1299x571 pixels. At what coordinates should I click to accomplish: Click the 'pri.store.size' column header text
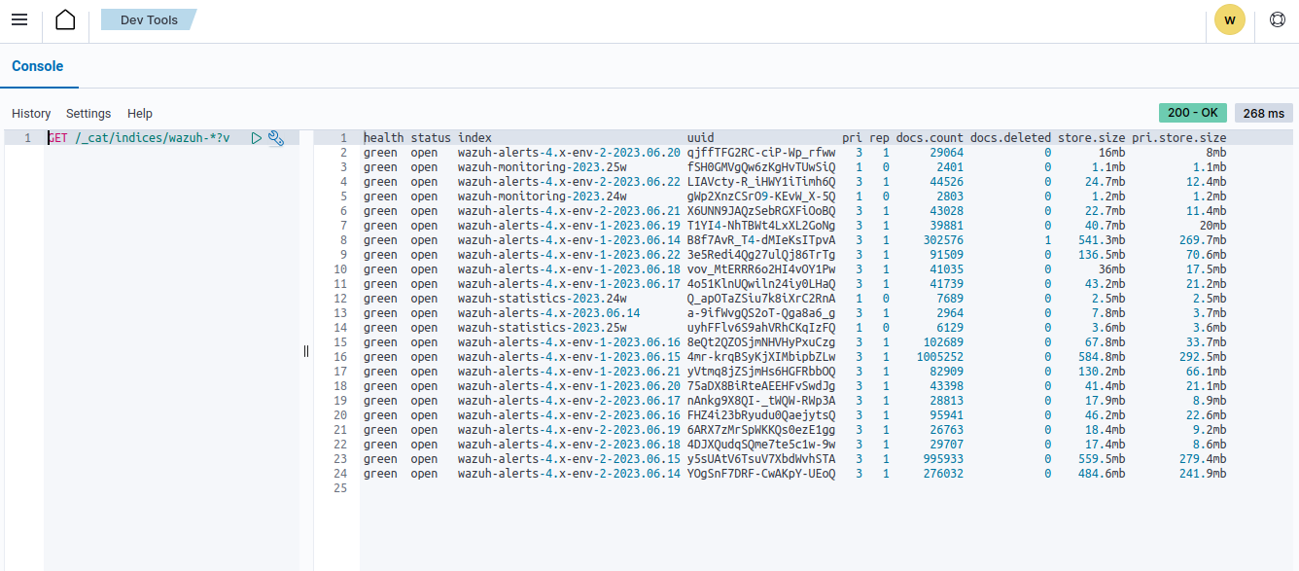coord(1178,138)
